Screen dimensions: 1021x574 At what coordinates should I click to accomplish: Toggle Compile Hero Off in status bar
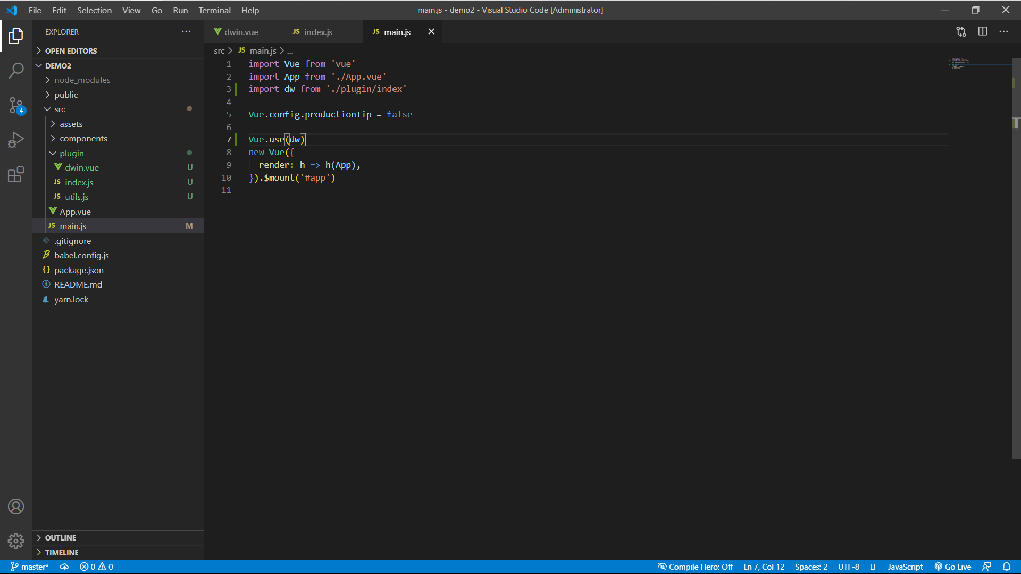[x=696, y=567]
